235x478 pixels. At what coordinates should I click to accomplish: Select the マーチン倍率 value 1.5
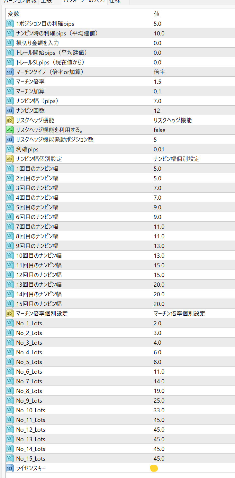click(193, 81)
